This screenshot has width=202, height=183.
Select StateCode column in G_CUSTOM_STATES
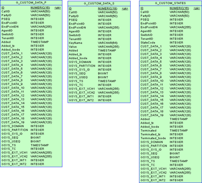pos(148,42)
